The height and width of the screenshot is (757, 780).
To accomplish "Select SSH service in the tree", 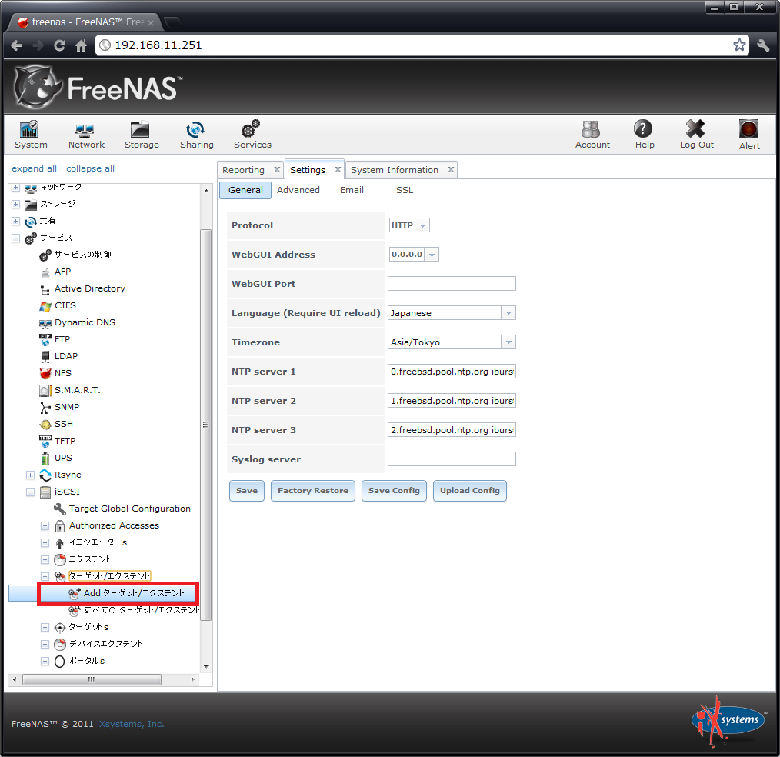I will 64,424.
